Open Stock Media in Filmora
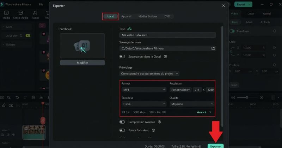The width and height of the screenshot is (282, 148). pos(20,14)
